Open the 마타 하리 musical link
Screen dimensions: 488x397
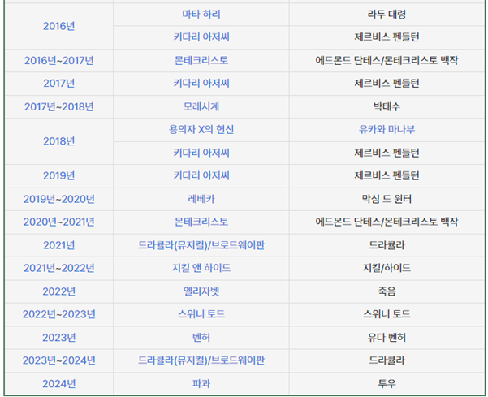(201, 15)
